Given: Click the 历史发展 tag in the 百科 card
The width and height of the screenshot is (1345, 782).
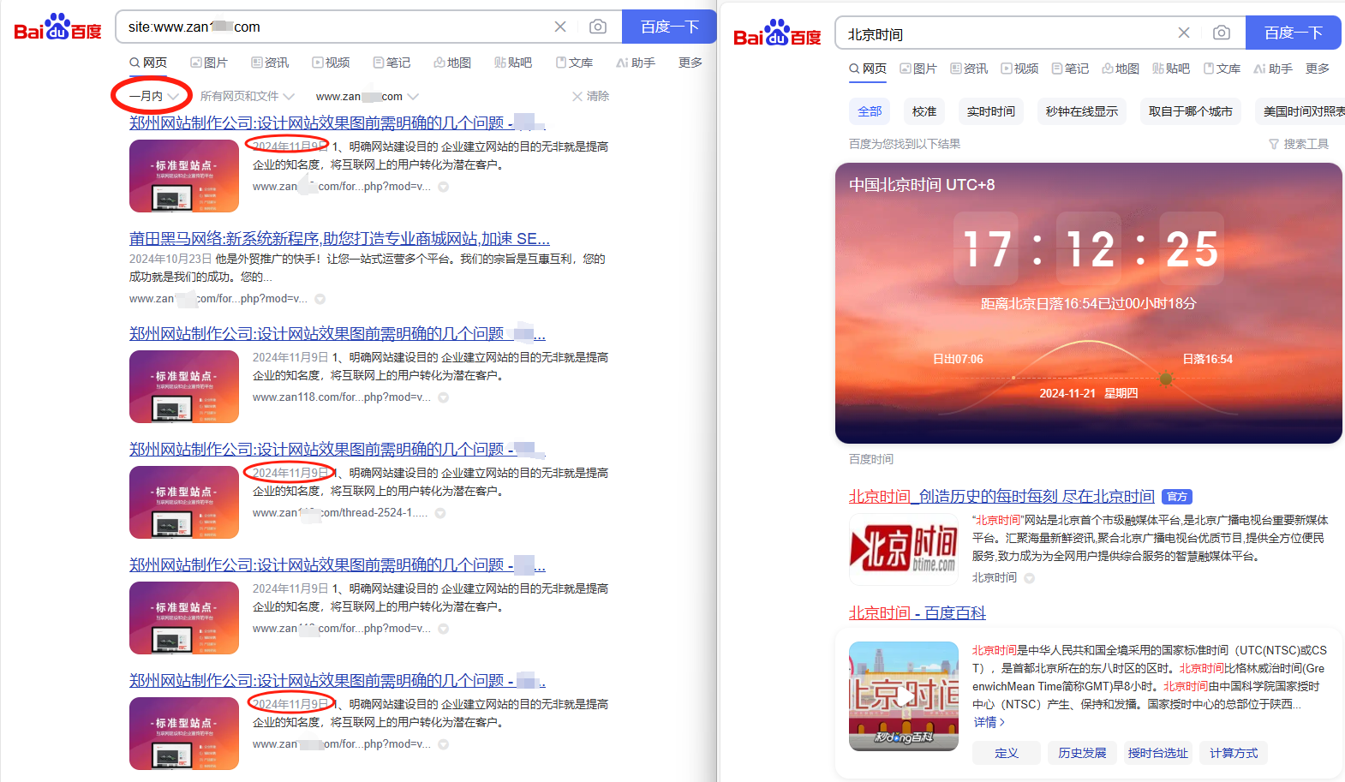Looking at the screenshot, I should [1082, 753].
